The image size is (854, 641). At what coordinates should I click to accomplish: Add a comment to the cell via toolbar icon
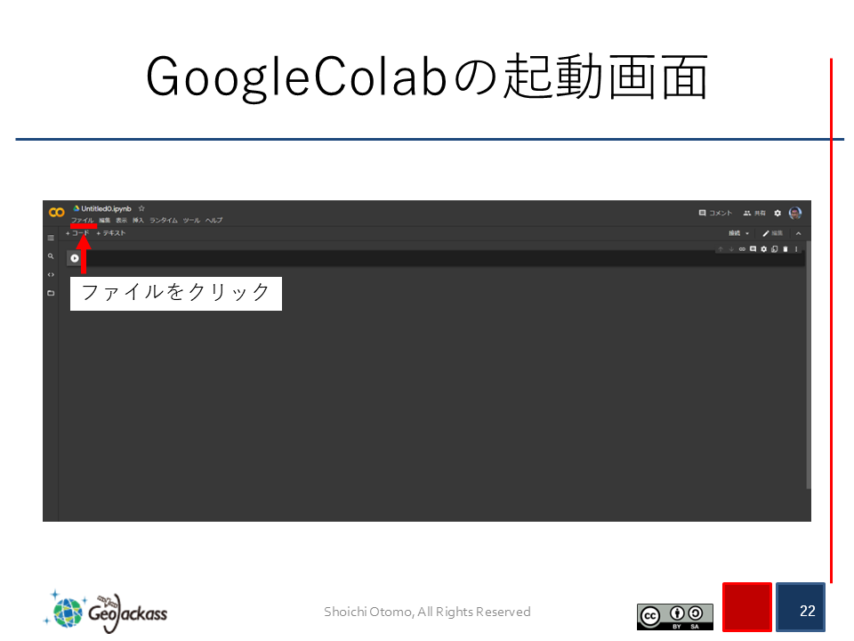click(753, 249)
